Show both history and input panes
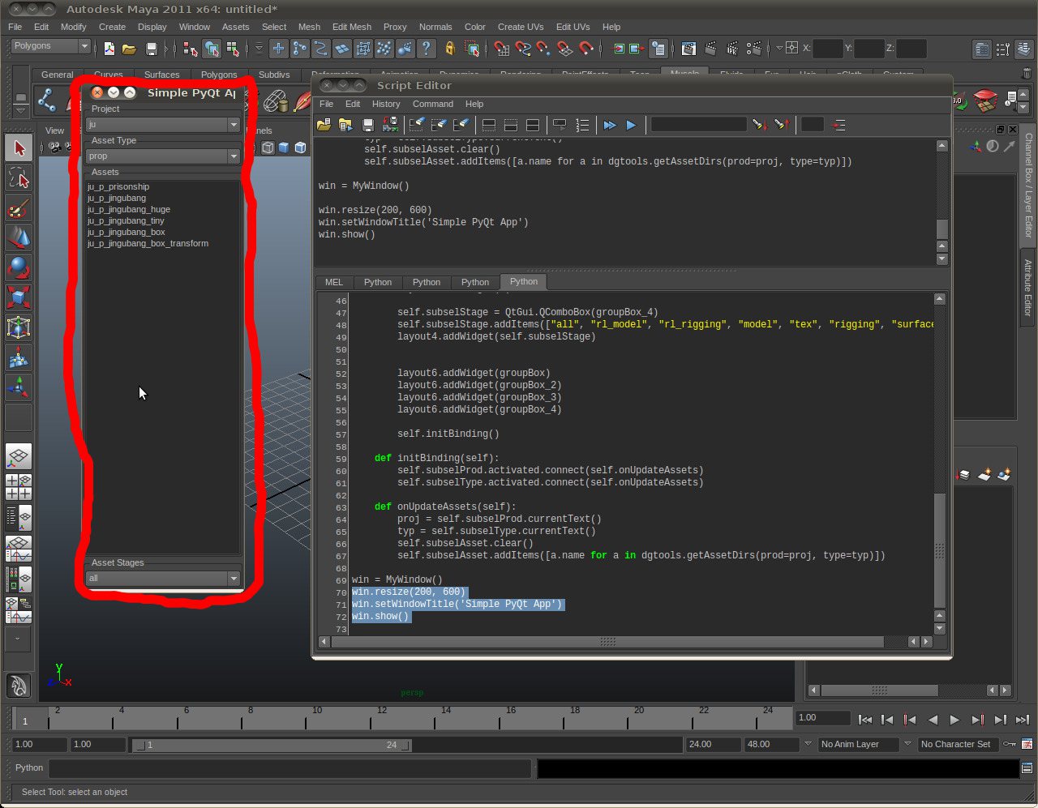 [x=533, y=125]
